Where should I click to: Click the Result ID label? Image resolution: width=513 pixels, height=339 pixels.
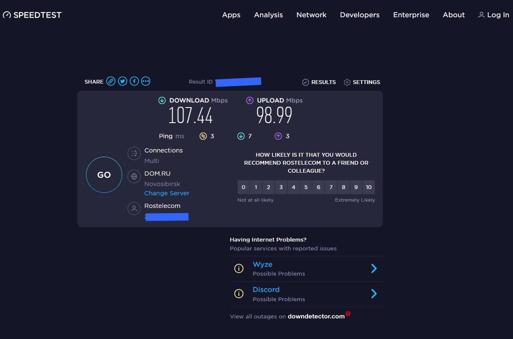[201, 82]
